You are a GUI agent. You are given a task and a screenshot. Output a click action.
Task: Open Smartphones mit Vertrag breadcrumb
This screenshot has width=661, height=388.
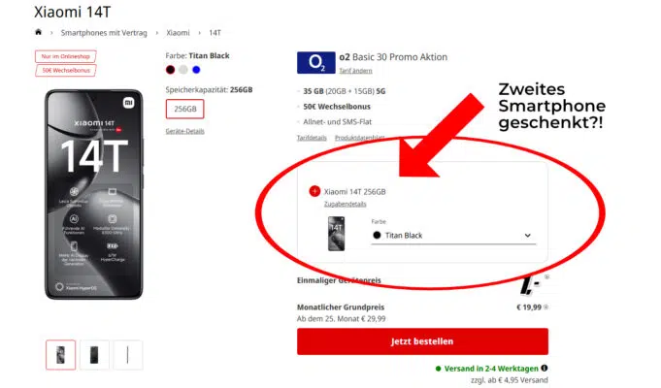tap(104, 33)
